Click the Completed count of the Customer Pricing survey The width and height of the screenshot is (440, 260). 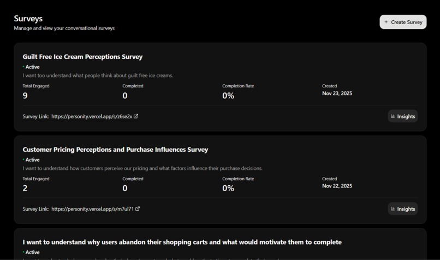tap(125, 188)
